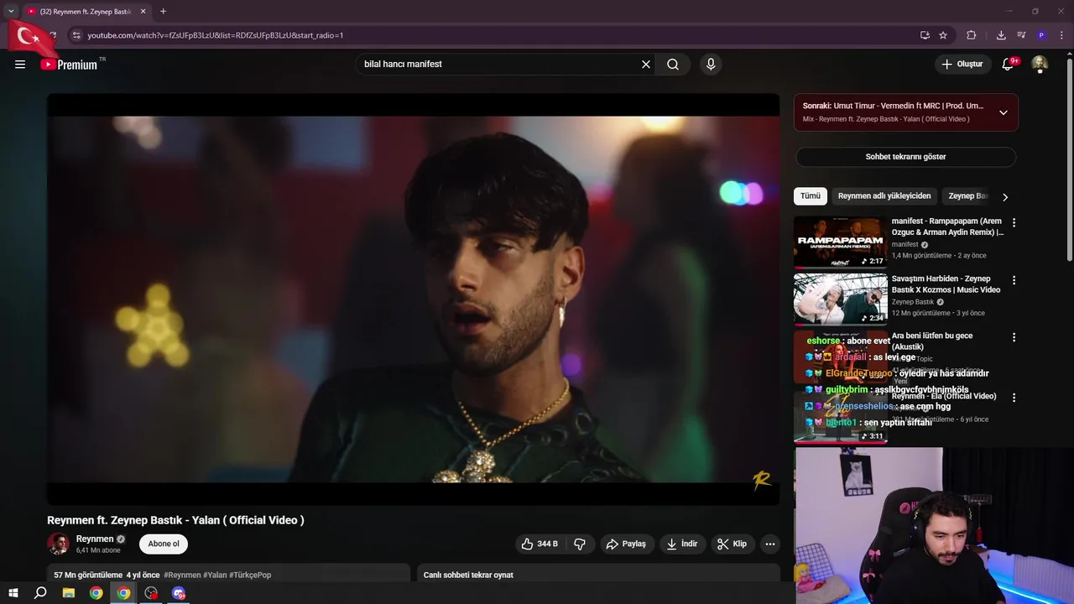Switch to active Chrome taskbar window
The height and width of the screenshot is (604, 1074).
[x=124, y=593]
